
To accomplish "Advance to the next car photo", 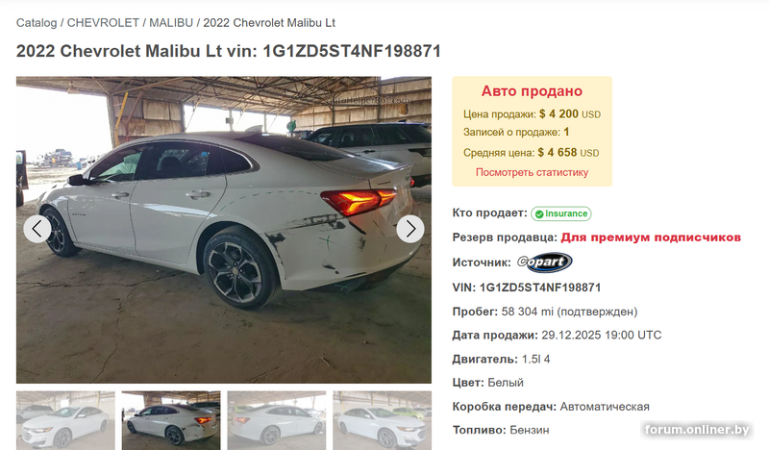I will [x=410, y=229].
